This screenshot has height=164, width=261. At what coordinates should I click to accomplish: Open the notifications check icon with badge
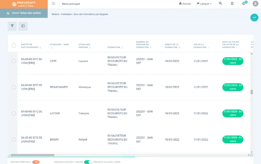(x=244, y=3)
